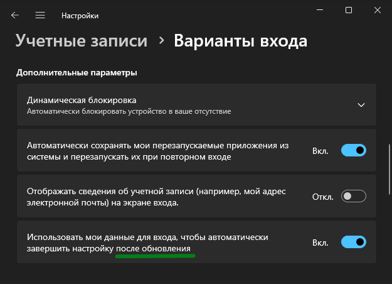
Task: Disable the restartable apps auto-save toggle
Action: [x=354, y=150]
